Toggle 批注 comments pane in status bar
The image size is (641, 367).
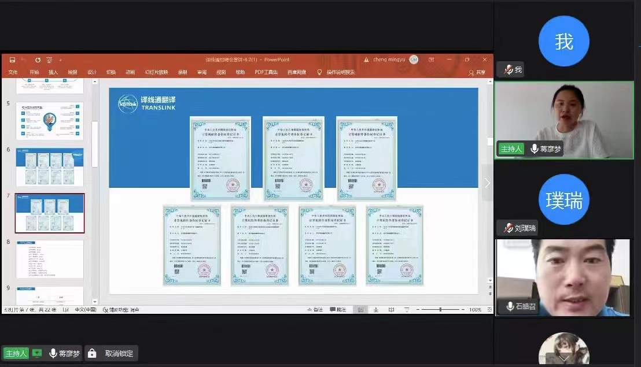[x=338, y=310]
